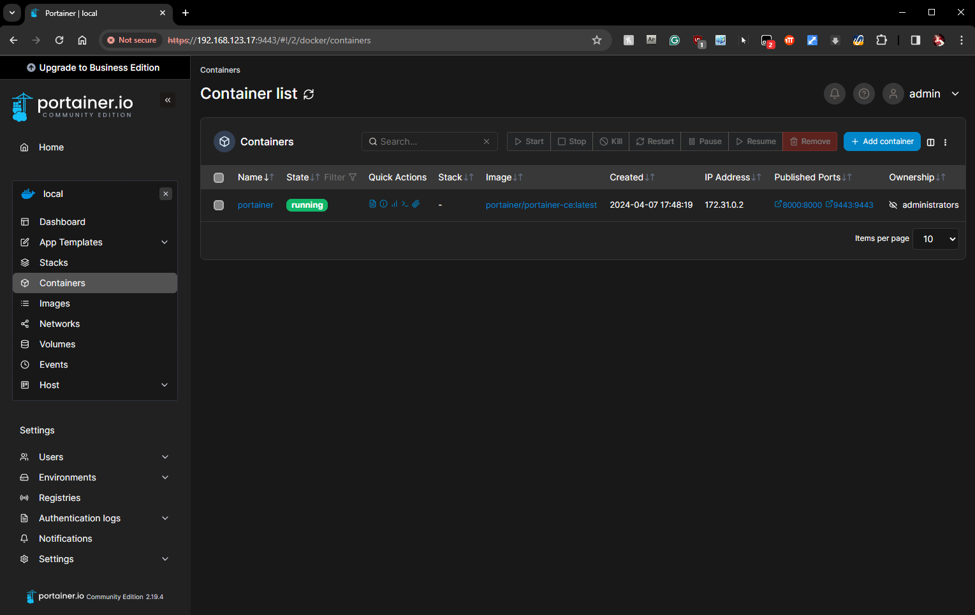
Task: Open Volumes in sidebar
Action: (57, 344)
